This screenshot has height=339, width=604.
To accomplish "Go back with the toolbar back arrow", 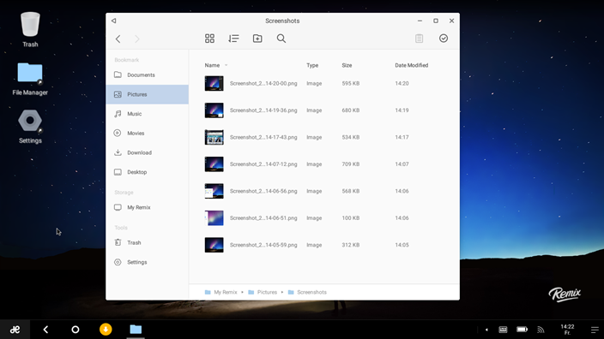I will pos(118,39).
